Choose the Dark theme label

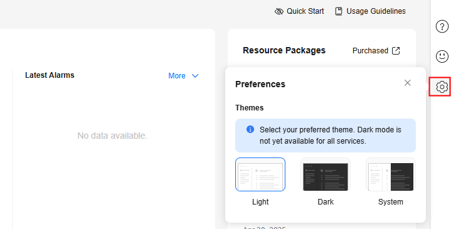326,202
